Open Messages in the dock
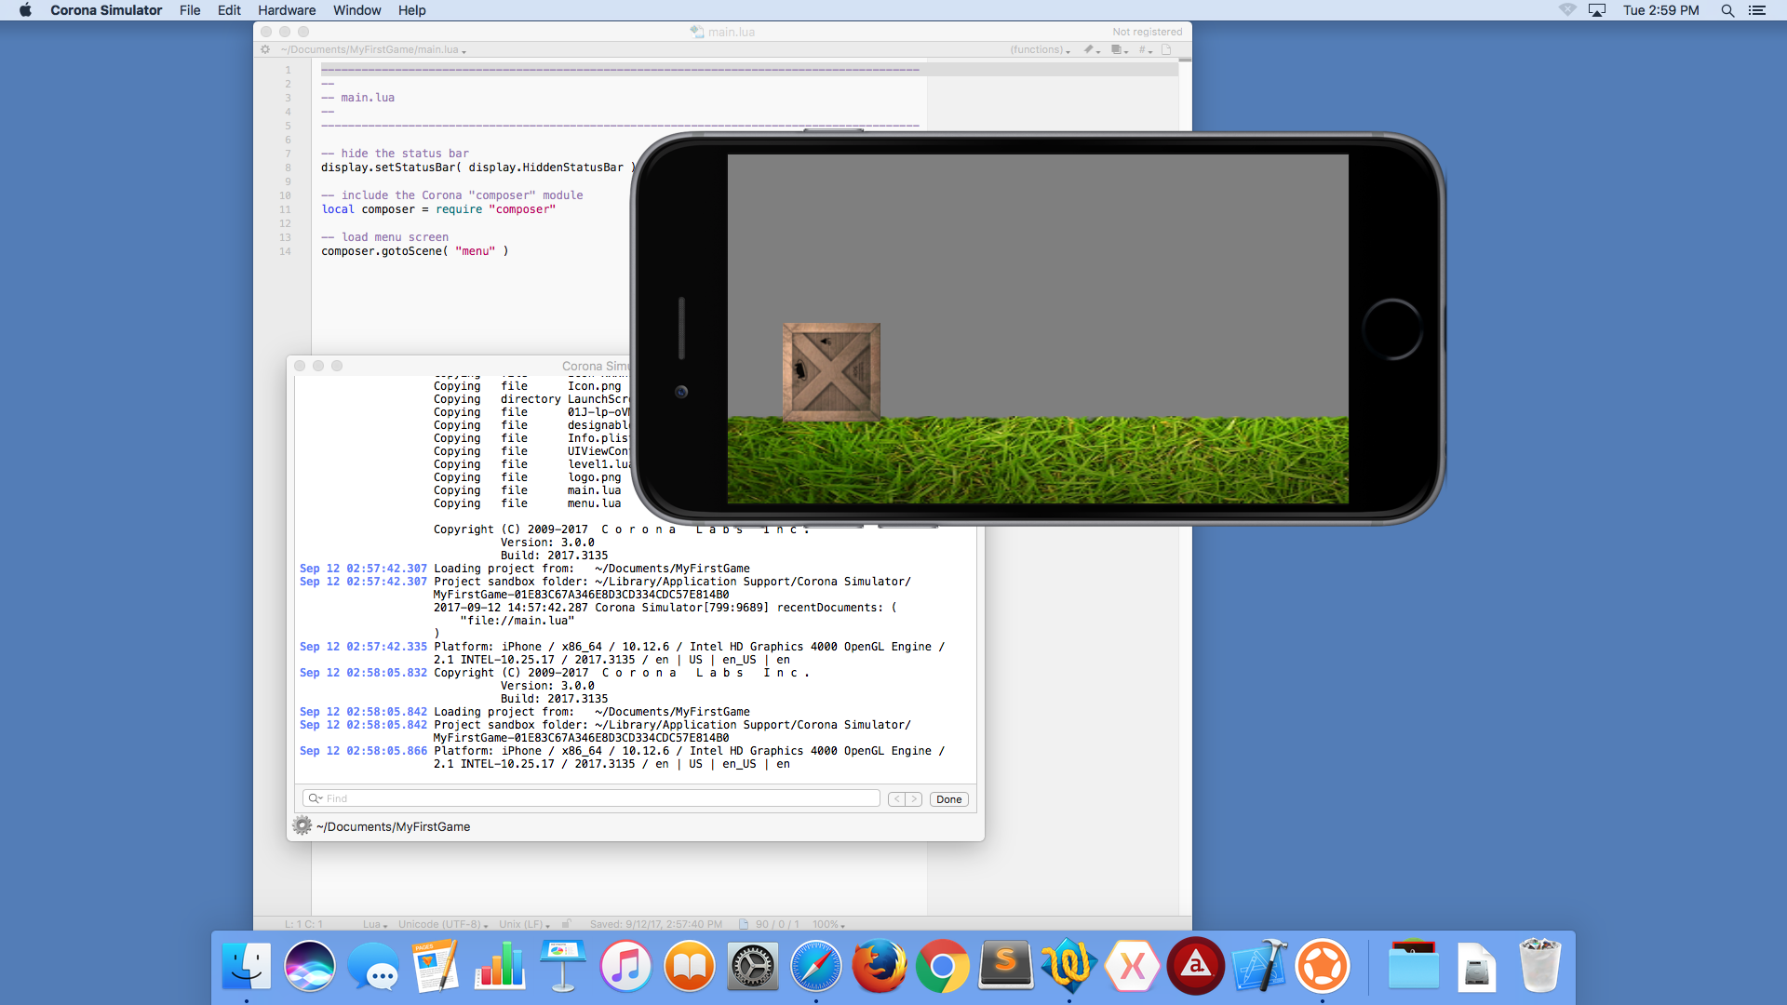Image resolution: width=1787 pixels, height=1005 pixels. pos(373,966)
